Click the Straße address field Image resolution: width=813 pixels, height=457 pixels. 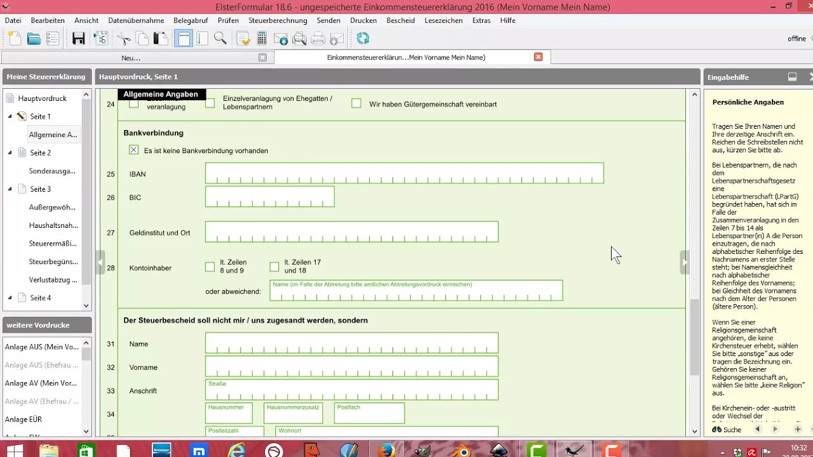pos(352,390)
